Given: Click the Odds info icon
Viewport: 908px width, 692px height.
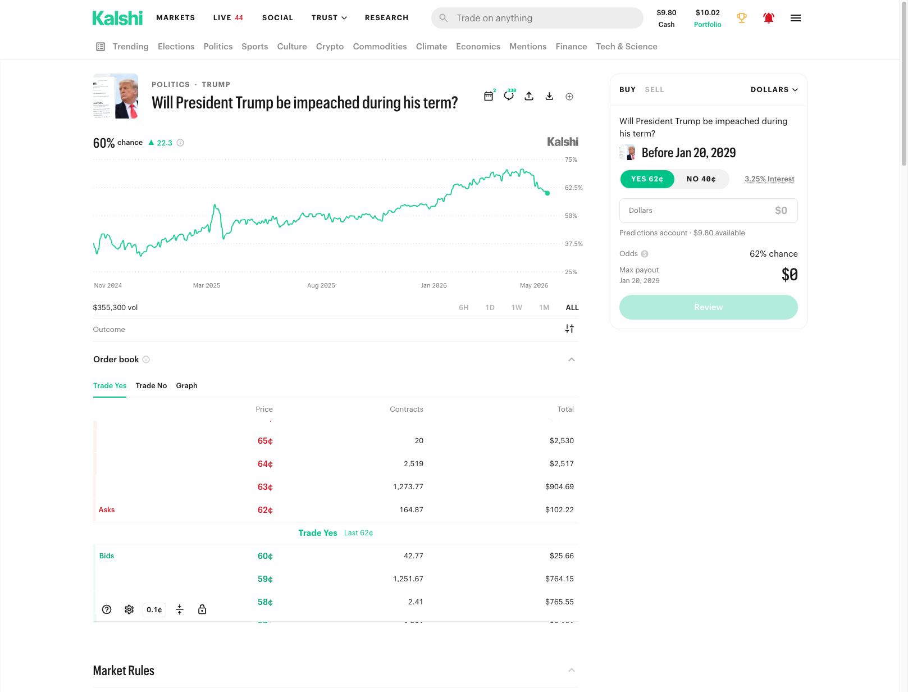Looking at the screenshot, I should click(x=645, y=254).
